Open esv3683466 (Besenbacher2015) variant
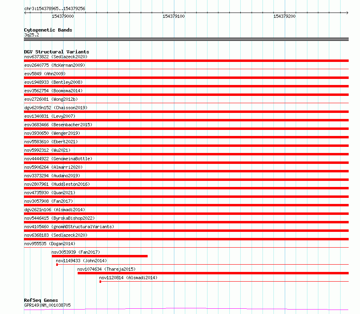The width and height of the screenshot is (360, 314). 58,125
